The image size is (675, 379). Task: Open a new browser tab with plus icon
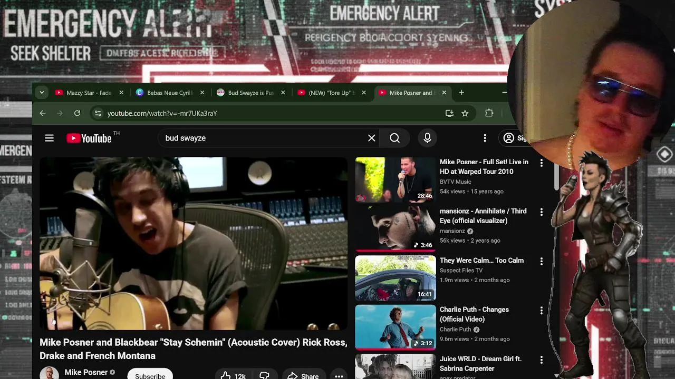461,93
